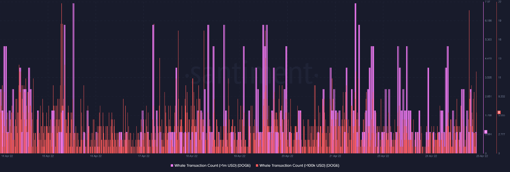This screenshot has width=510, height=172.
Task: Select the 17 Apr 22 date label
Action: [x=143, y=156]
